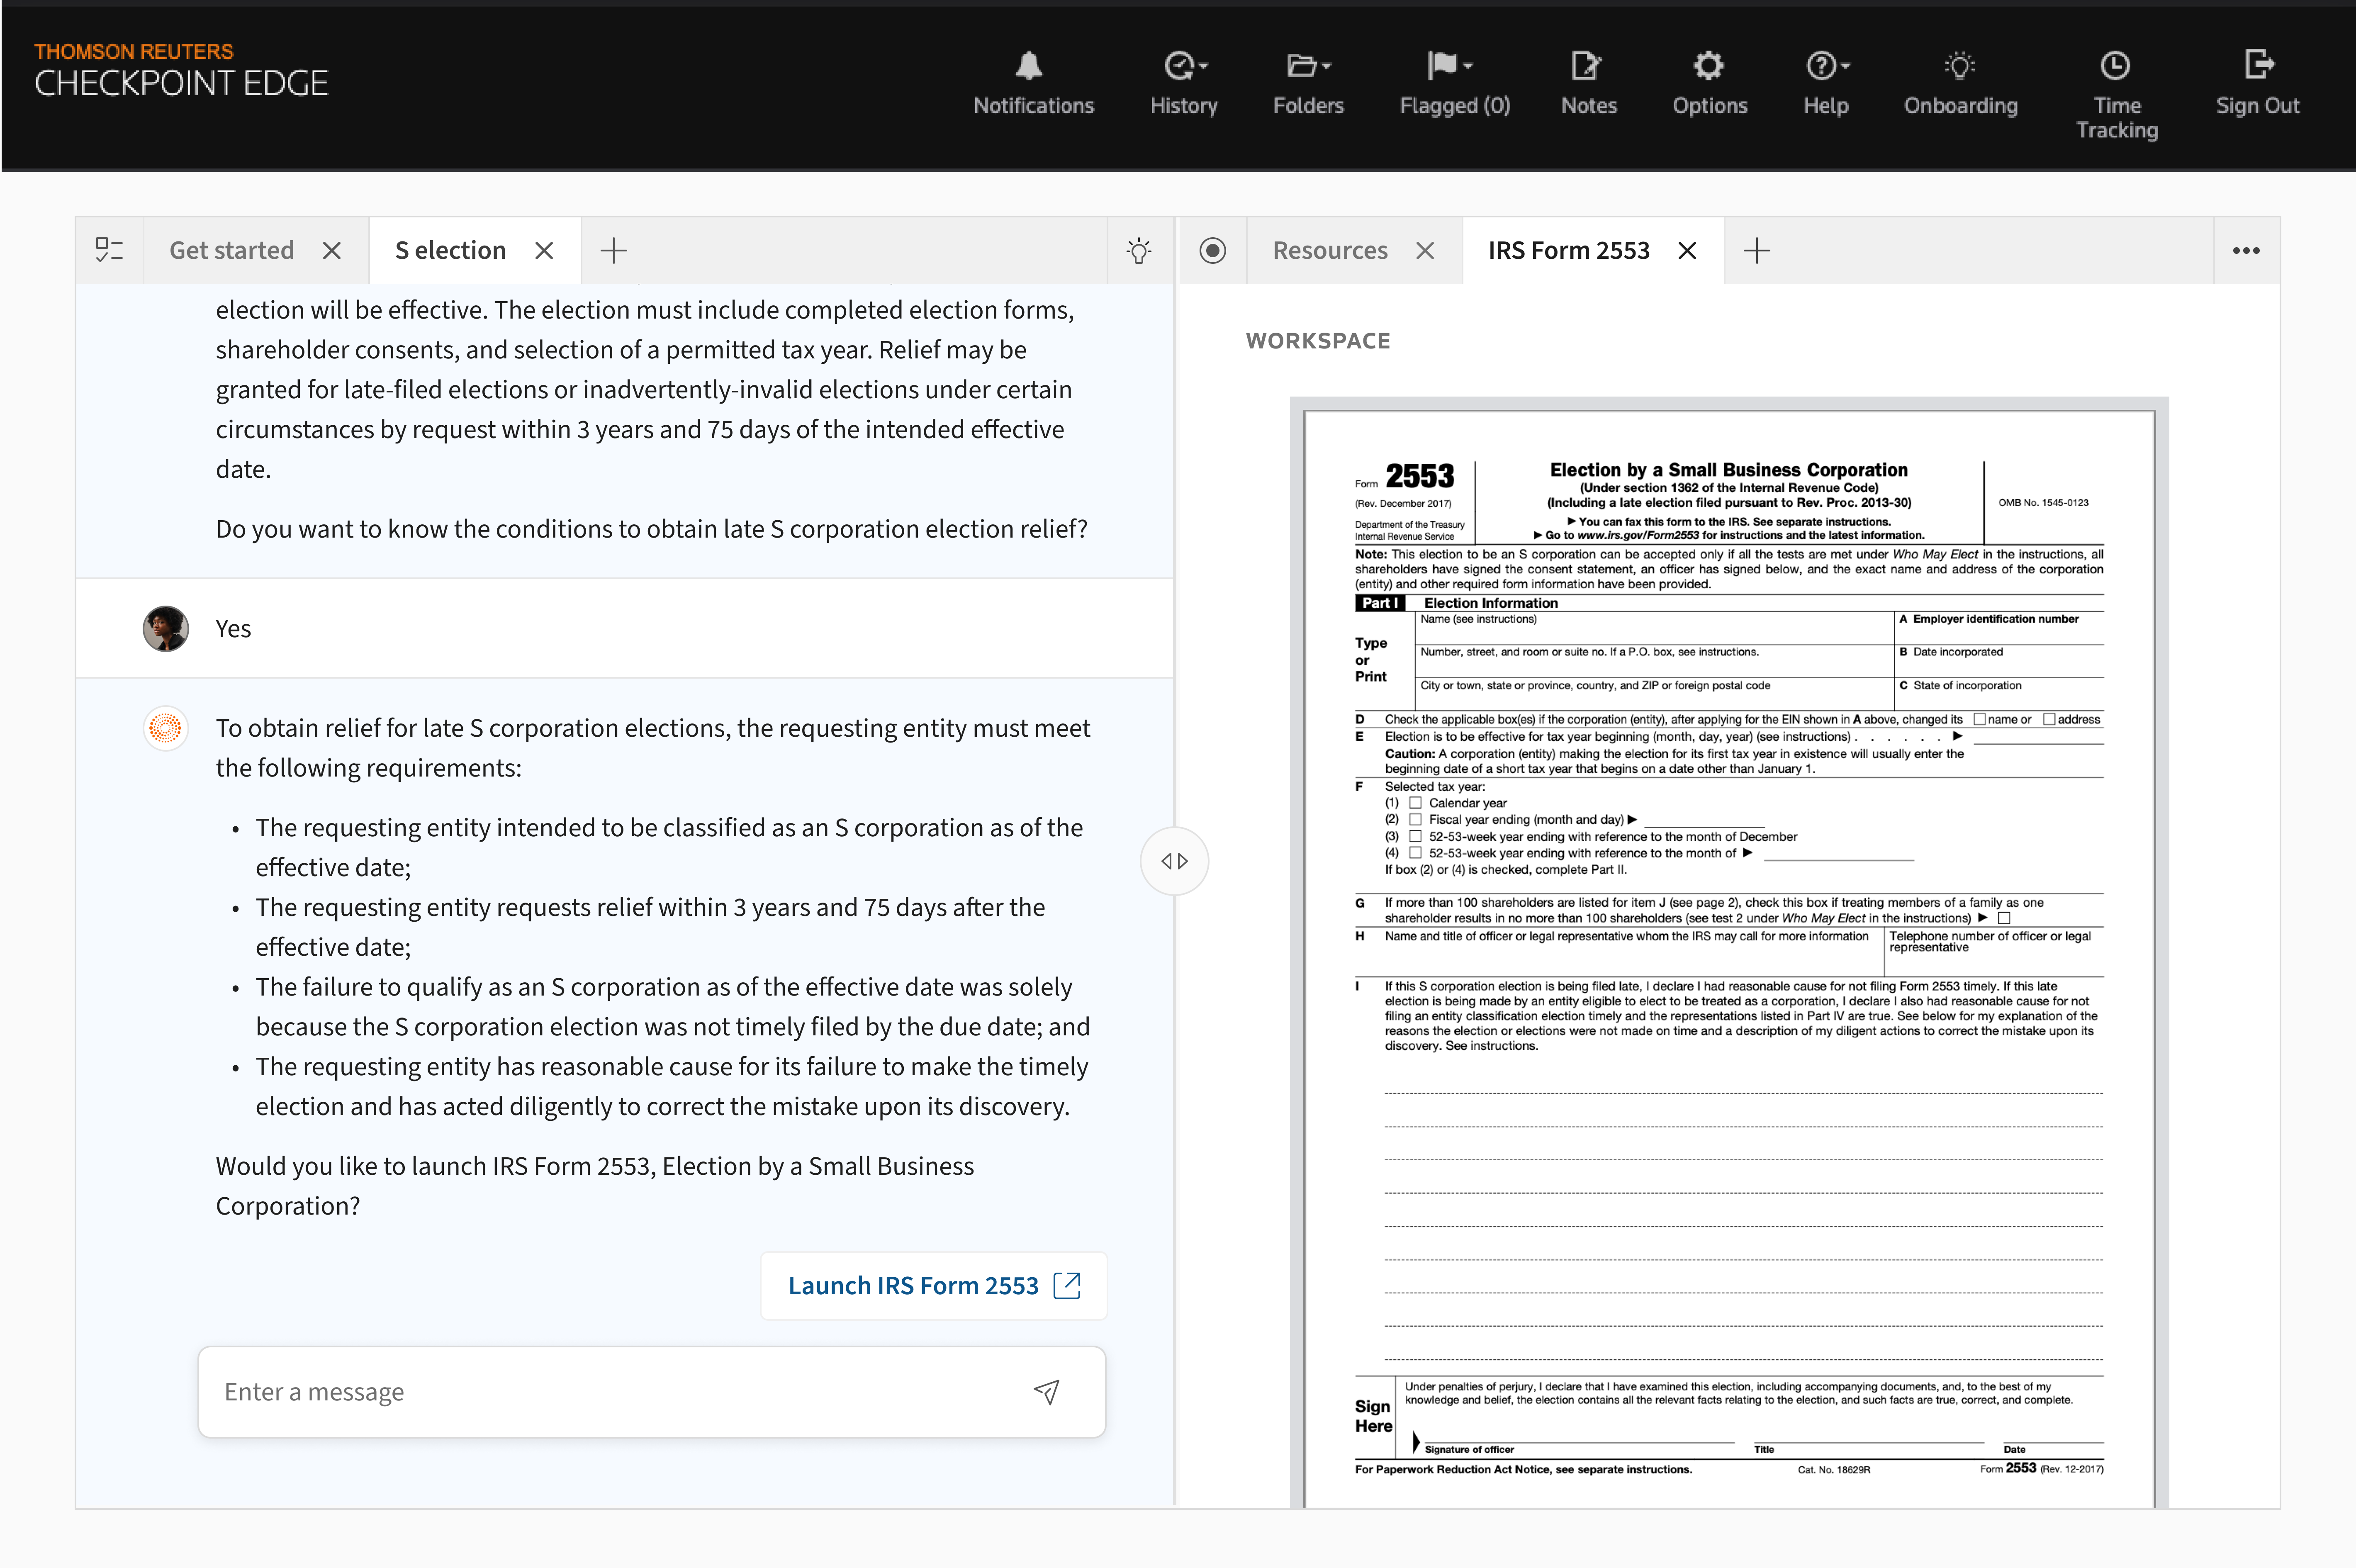Click the Sign Out icon
2356x1568 pixels.
[x=2257, y=66]
